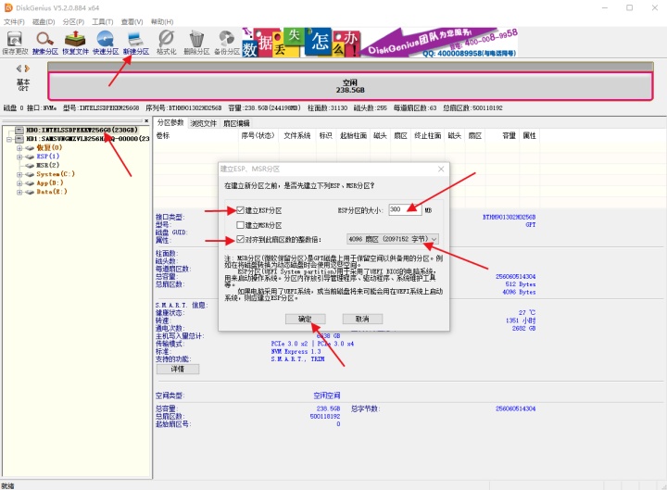Select System(C:) volume in tree

pyautogui.click(x=56, y=174)
